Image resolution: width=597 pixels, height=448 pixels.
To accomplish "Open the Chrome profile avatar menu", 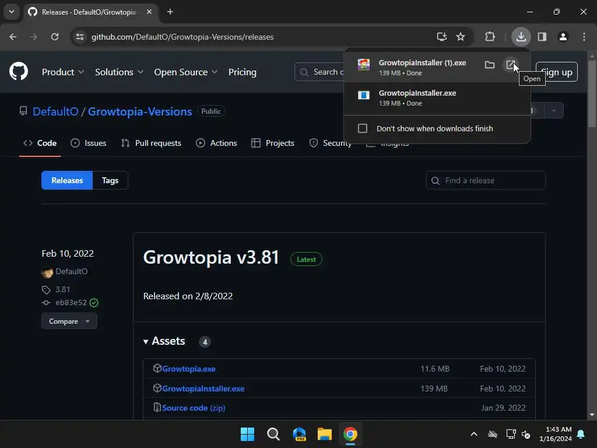I will coord(563,37).
